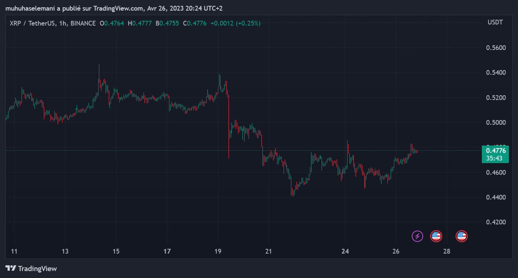
Task: Click the 0.5000 price axis label
Action: pyautogui.click(x=496, y=123)
